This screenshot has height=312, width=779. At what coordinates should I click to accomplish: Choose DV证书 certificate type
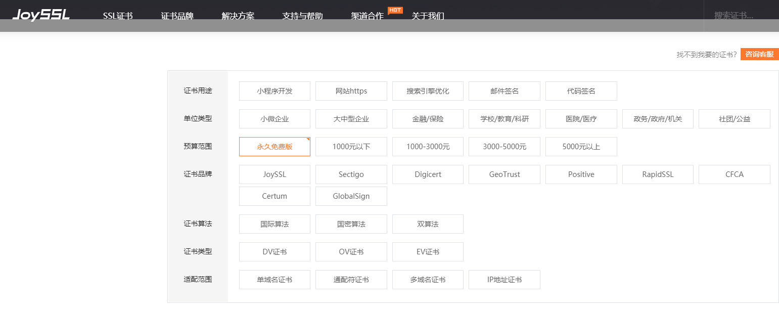tap(274, 252)
